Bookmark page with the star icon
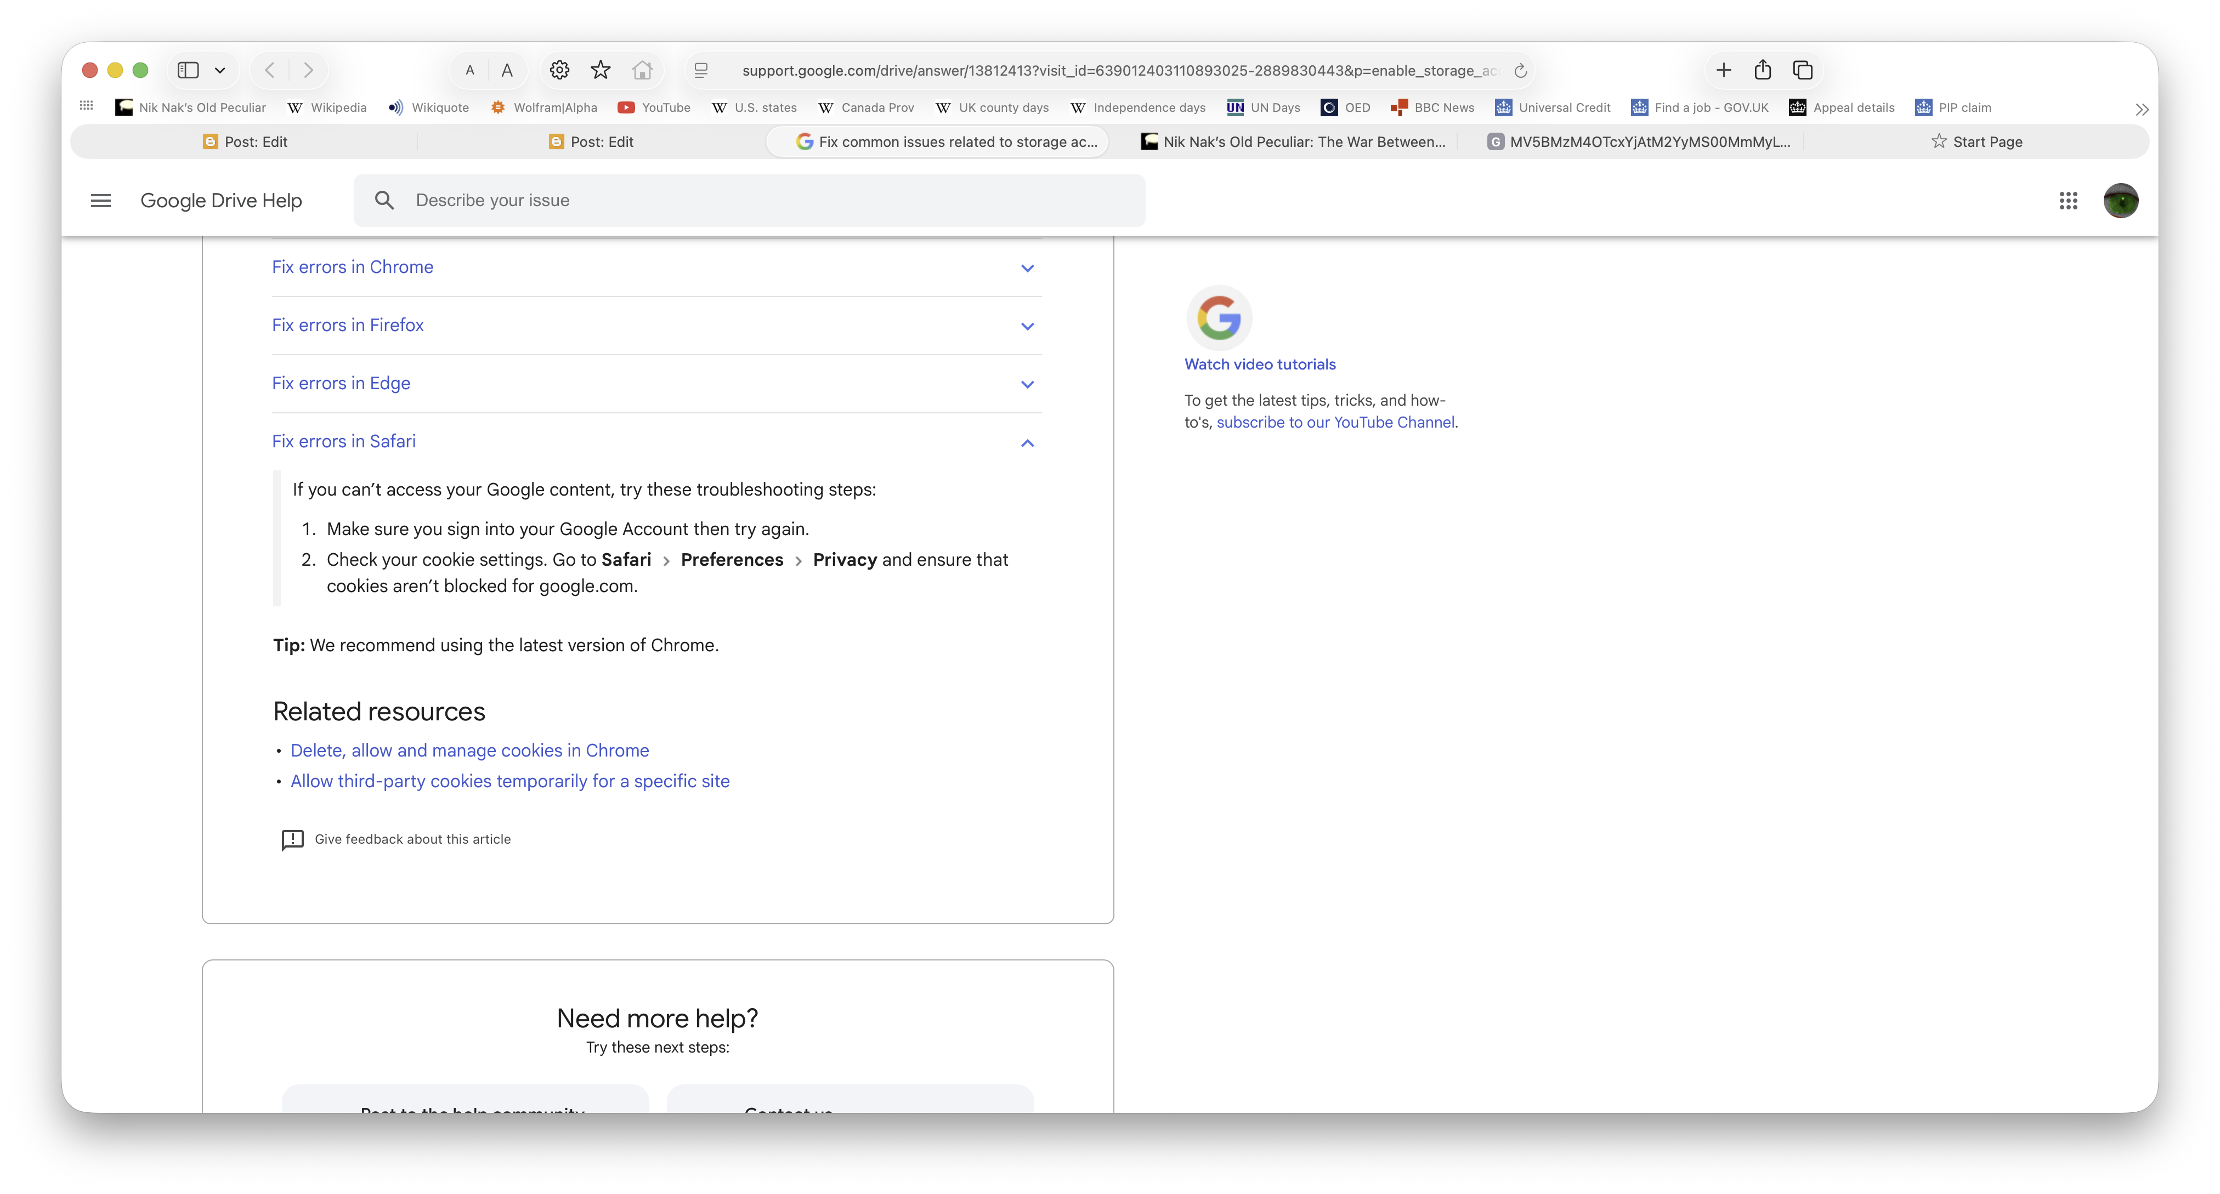The width and height of the screenshot is (2220, 1194). (x=601, y=70)
